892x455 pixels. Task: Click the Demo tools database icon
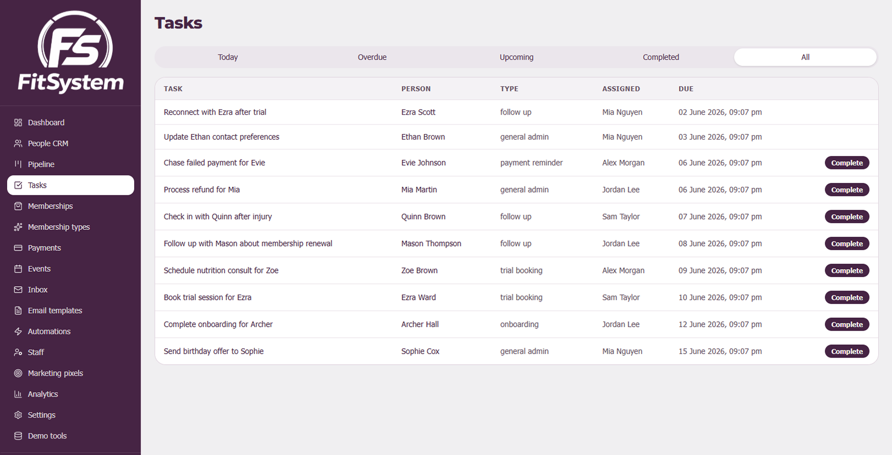point(18,436)
